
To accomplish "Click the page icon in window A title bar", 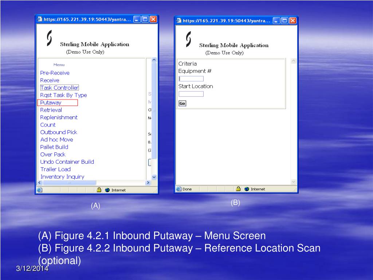I will [x=40, y=19].
